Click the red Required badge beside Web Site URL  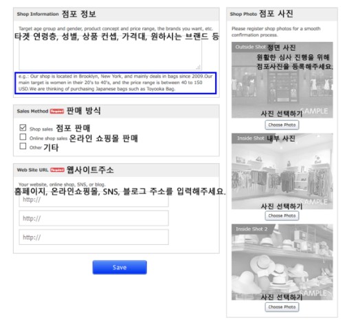click(x=57, y=170)
